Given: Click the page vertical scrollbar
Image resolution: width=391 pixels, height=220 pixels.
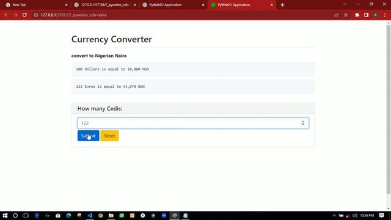Looking at the screenshot, I should click(389, 109).
